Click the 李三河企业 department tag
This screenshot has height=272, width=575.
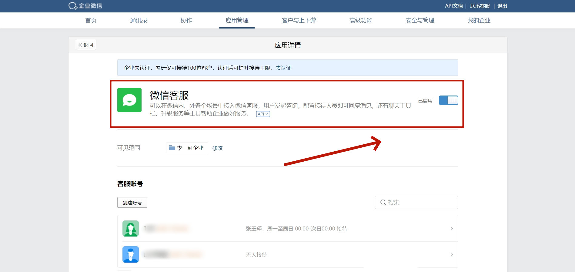[x=187, y=148]
